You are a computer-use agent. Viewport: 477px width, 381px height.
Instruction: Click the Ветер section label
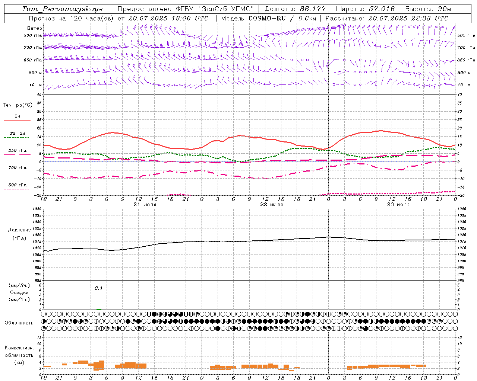35,28
